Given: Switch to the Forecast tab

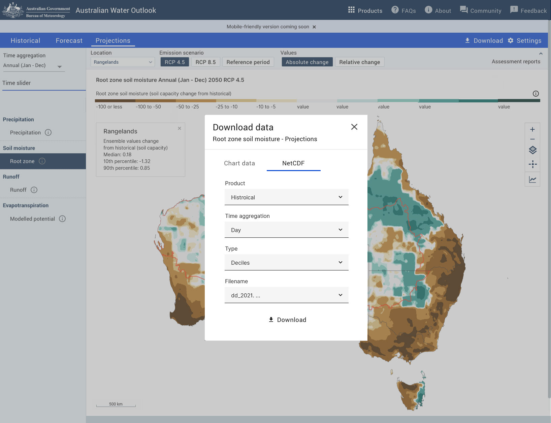Looking at the screenshot, I should pos(69,40).
